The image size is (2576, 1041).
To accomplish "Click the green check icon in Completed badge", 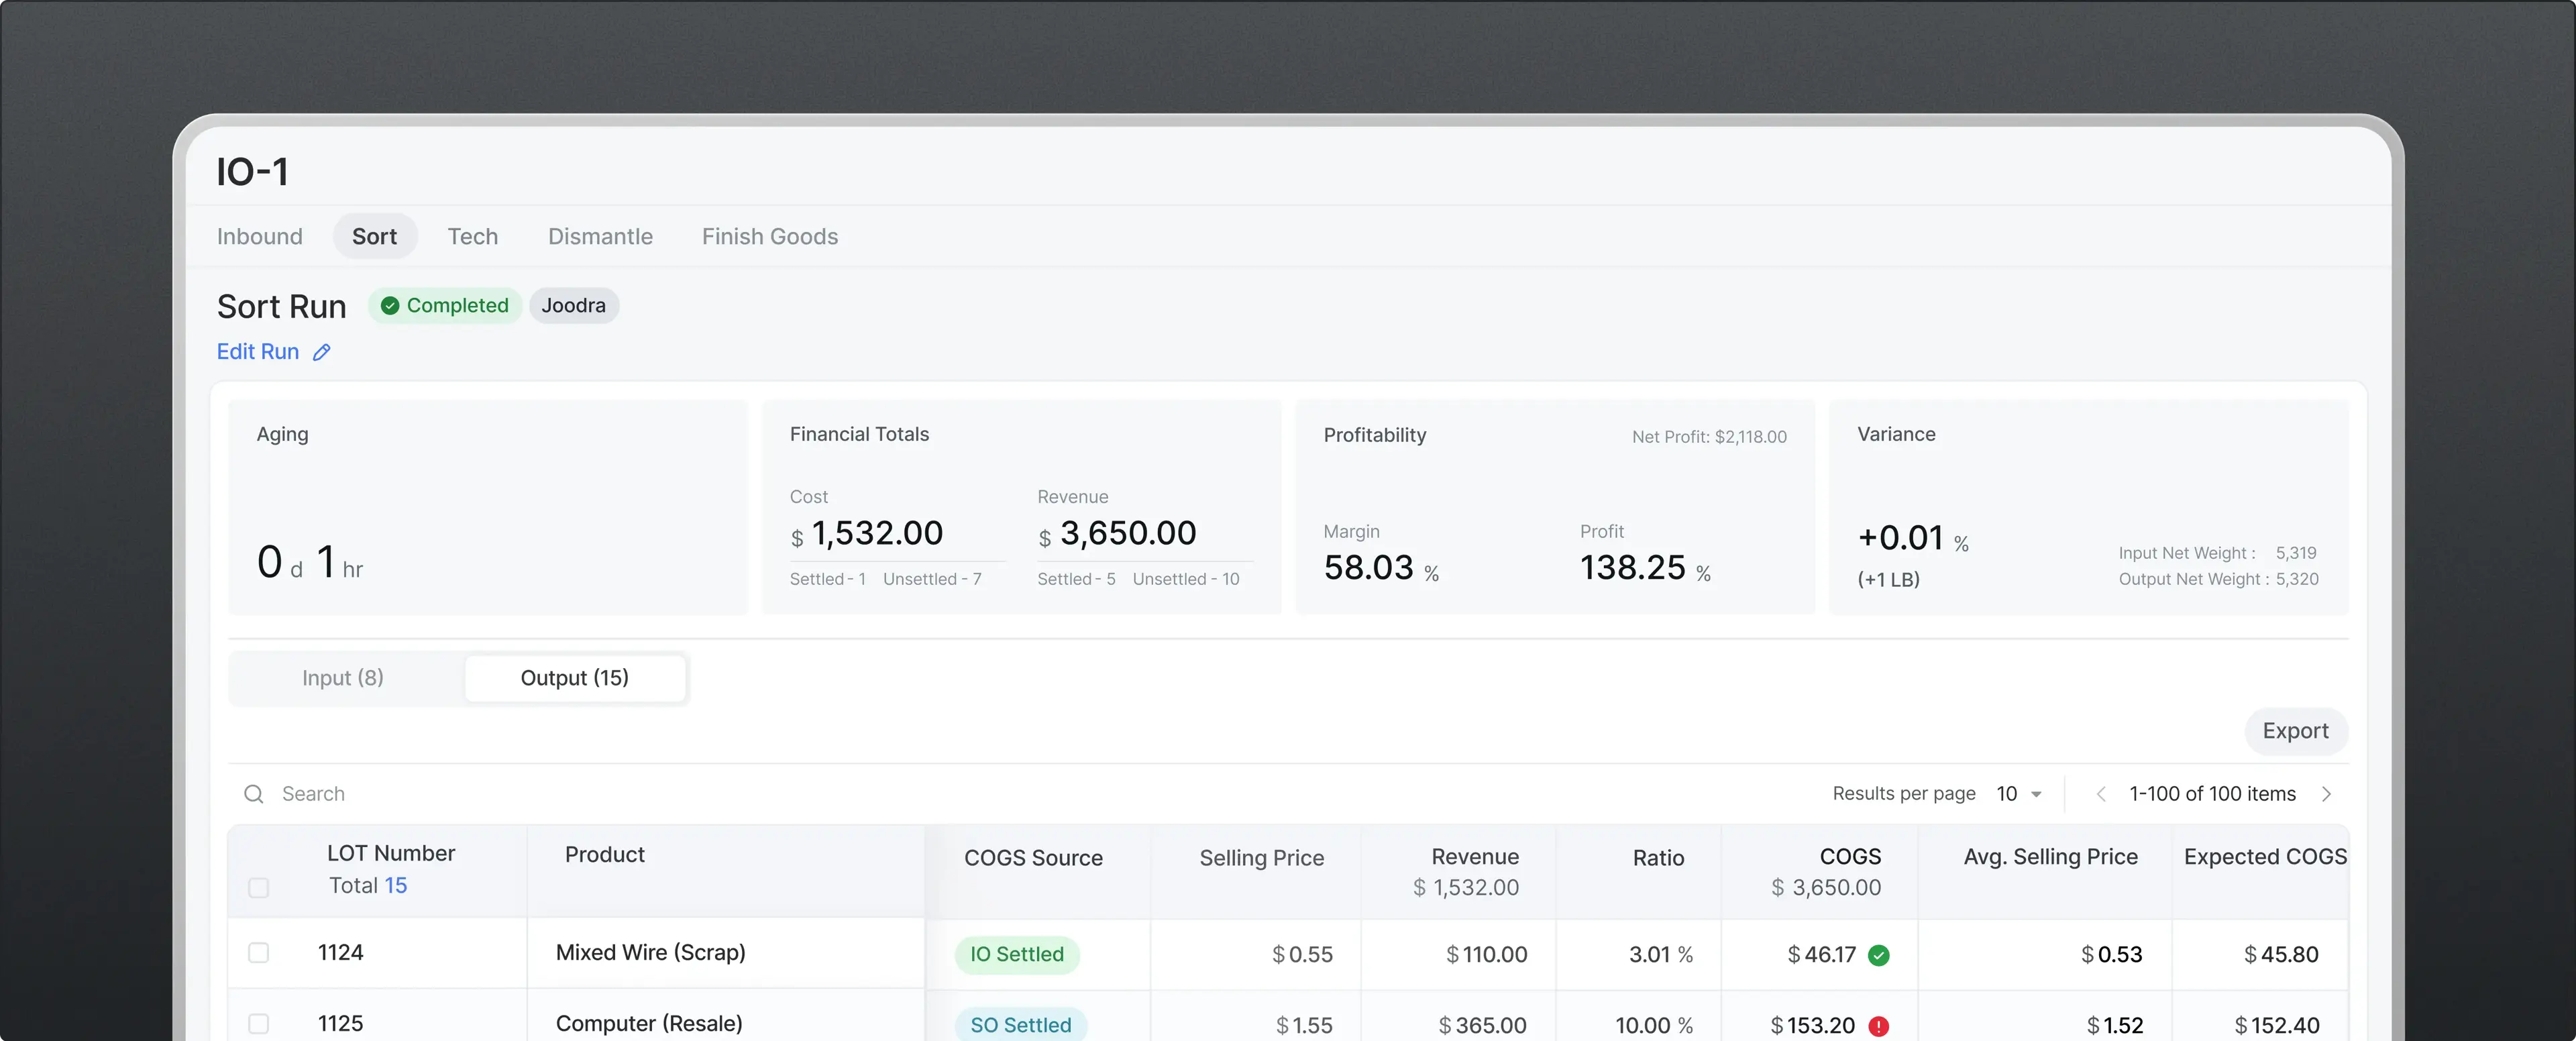I will 390,306.
